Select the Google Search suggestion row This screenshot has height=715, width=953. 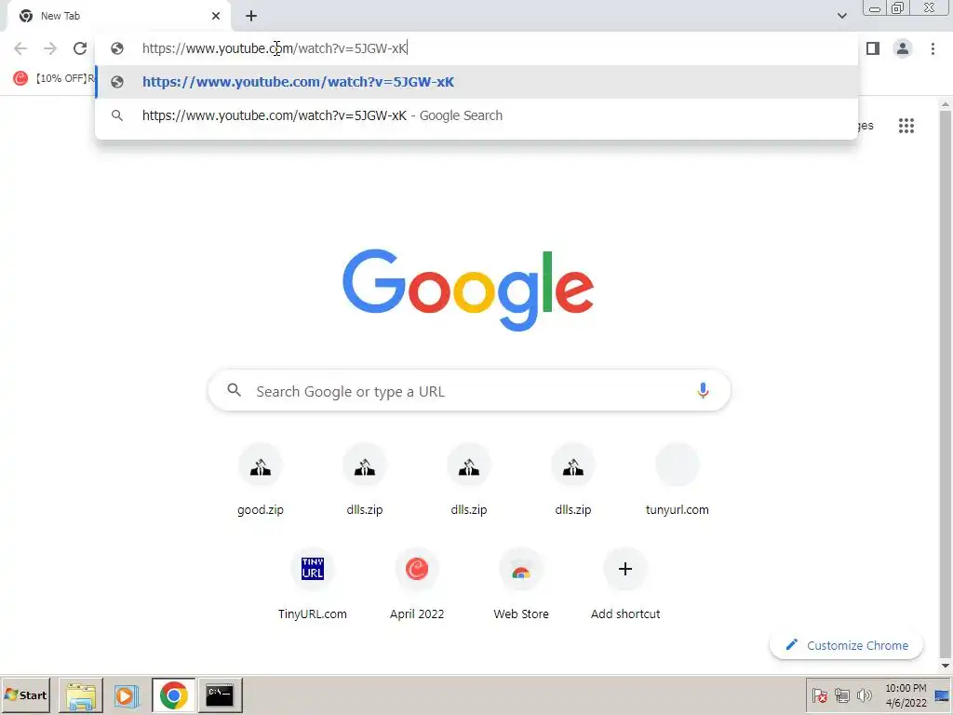point(476,115)
